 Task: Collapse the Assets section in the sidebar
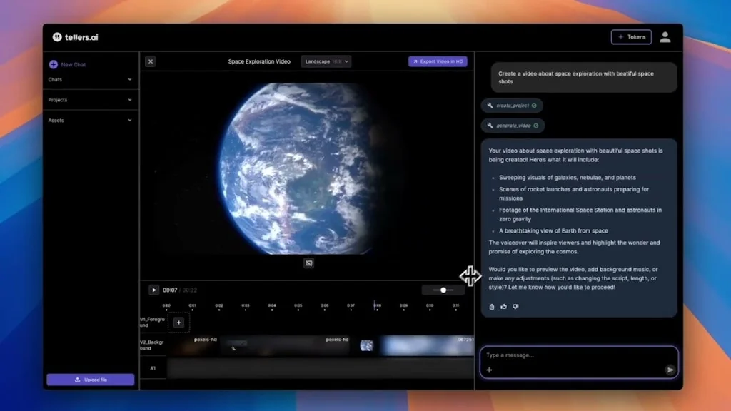coord(91,120)
